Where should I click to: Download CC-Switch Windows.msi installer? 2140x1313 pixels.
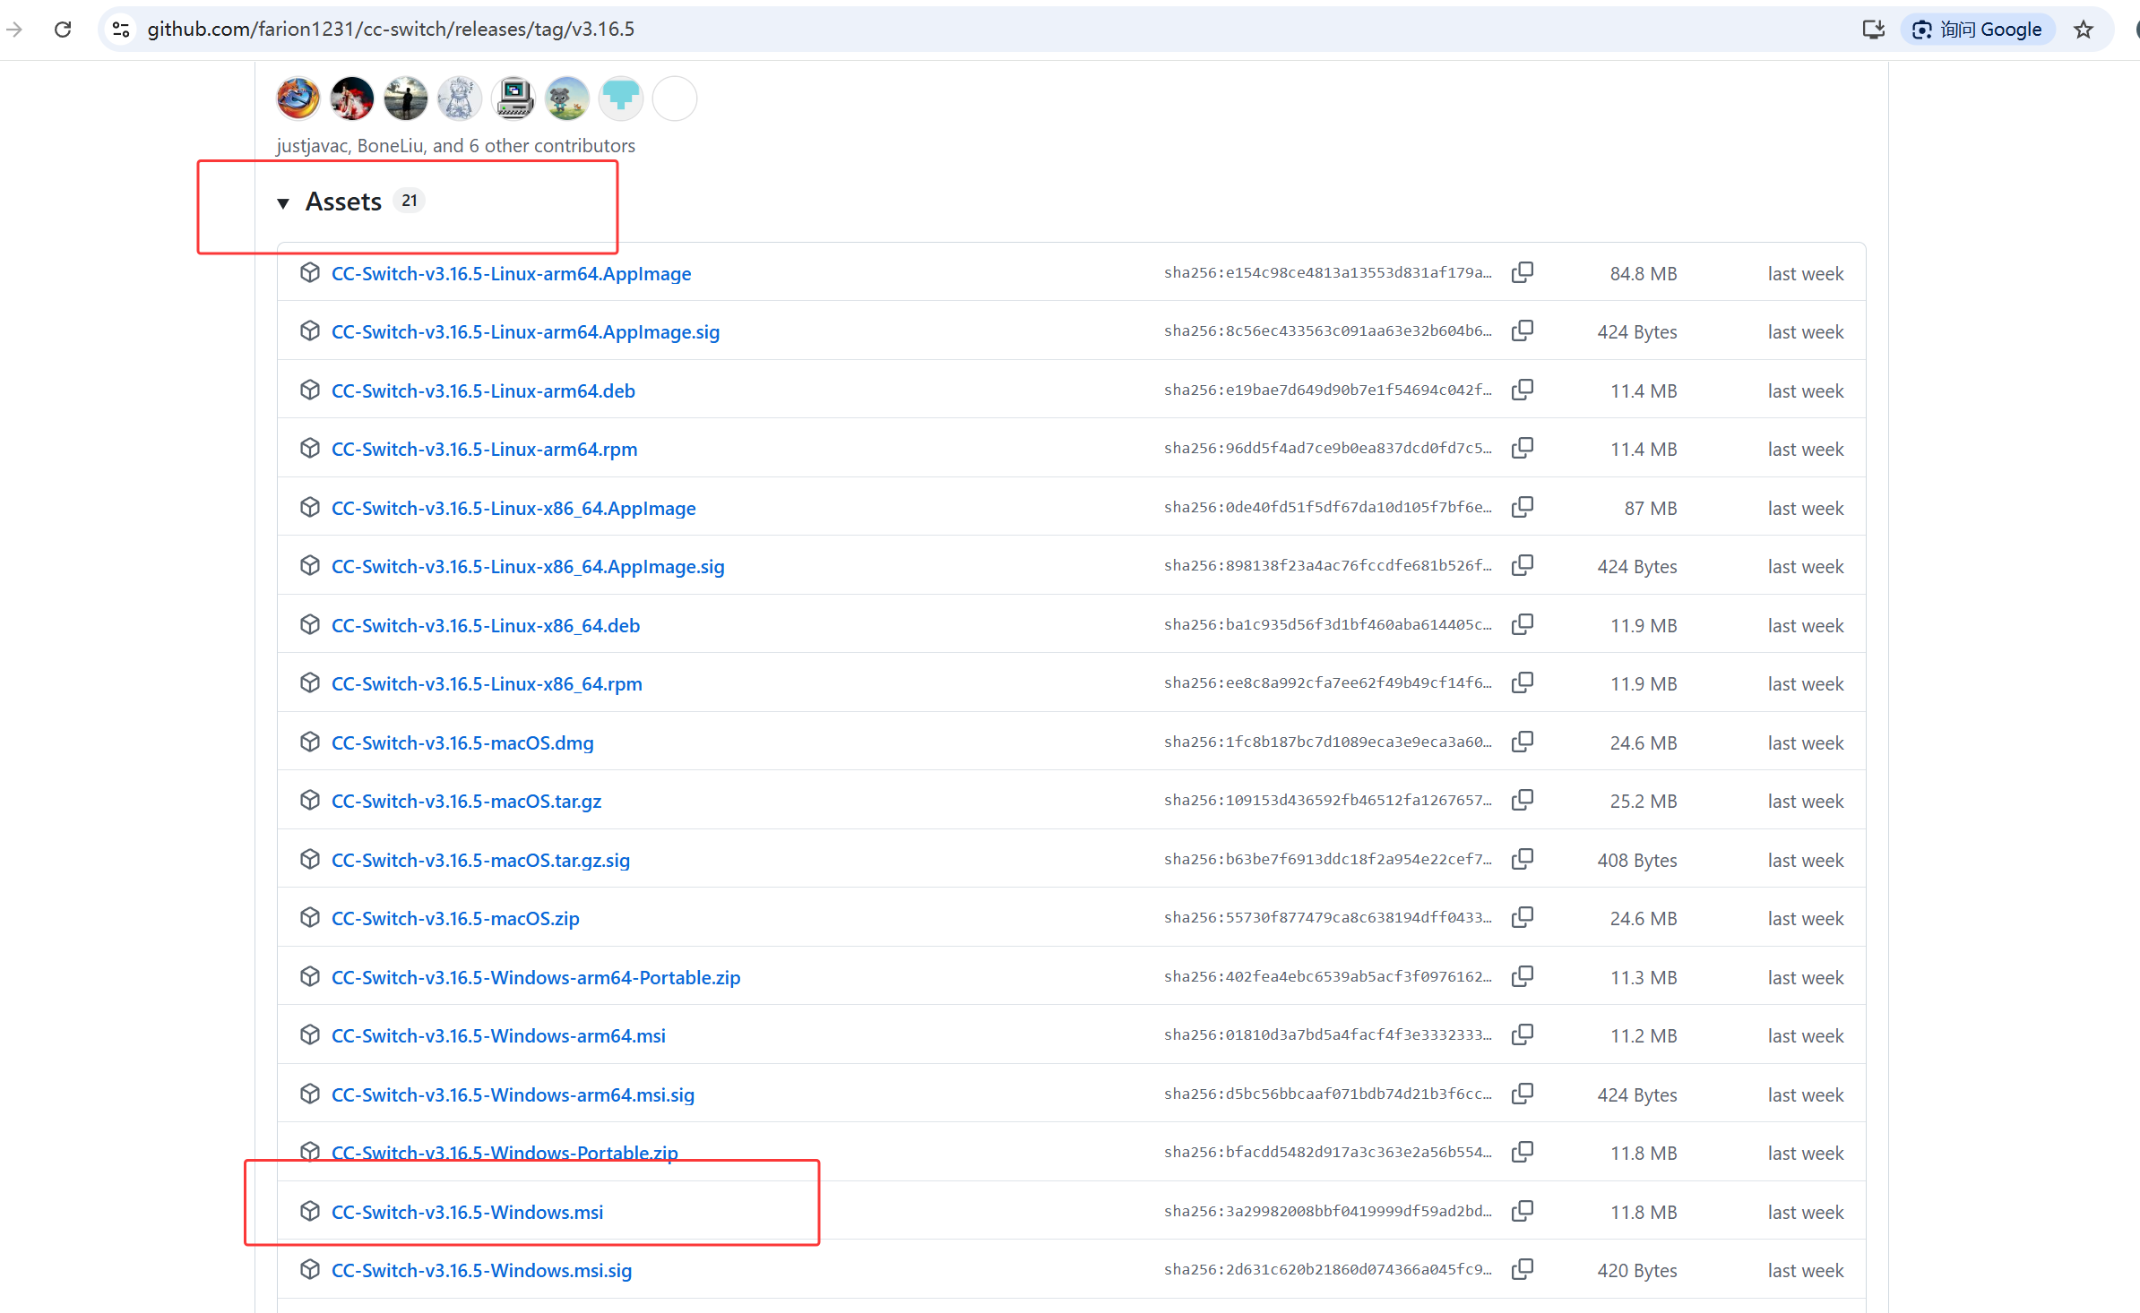click(467, 1213)
